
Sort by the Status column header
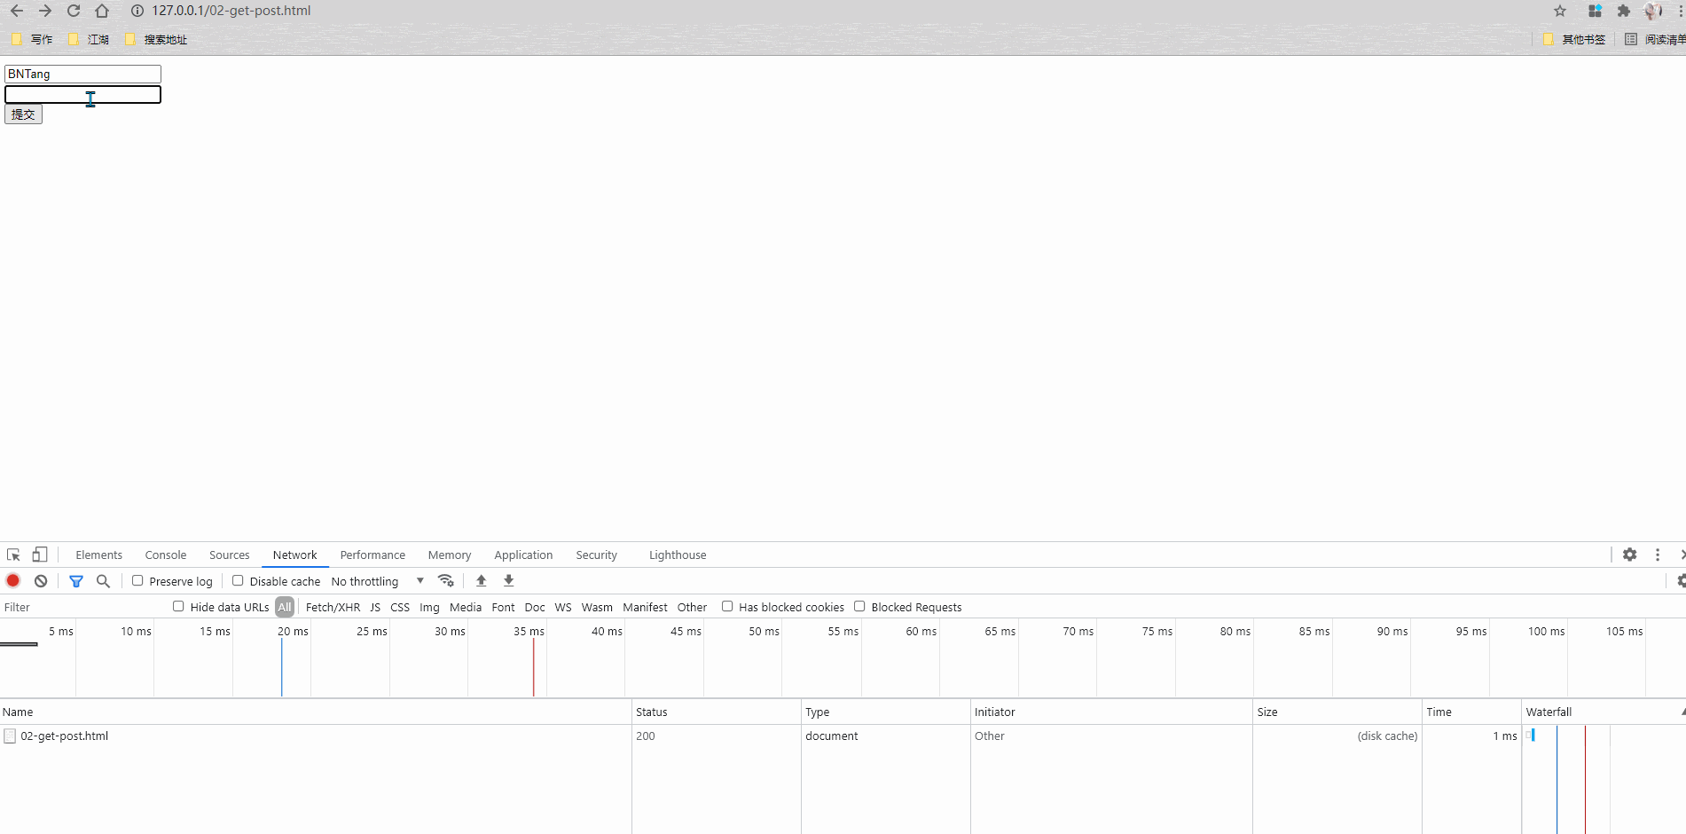717,712
